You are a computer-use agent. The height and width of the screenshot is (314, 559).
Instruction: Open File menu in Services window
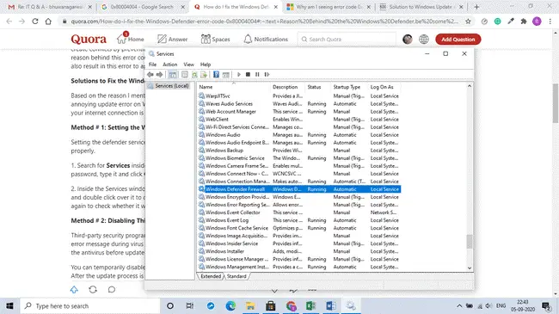[152, 65]
